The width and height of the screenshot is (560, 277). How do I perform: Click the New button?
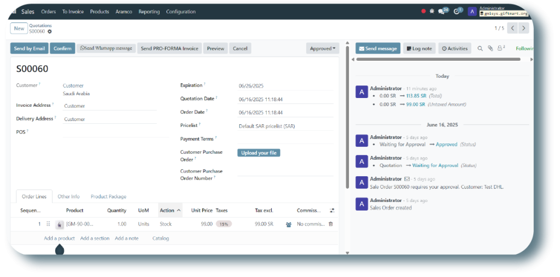tap(19, 28)
